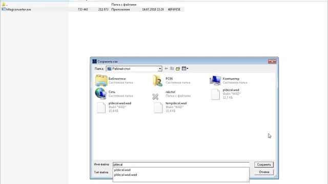Create a new folder via toolbar icon
The height and width of the screenshot is (184, 328).
click(178, 68)
